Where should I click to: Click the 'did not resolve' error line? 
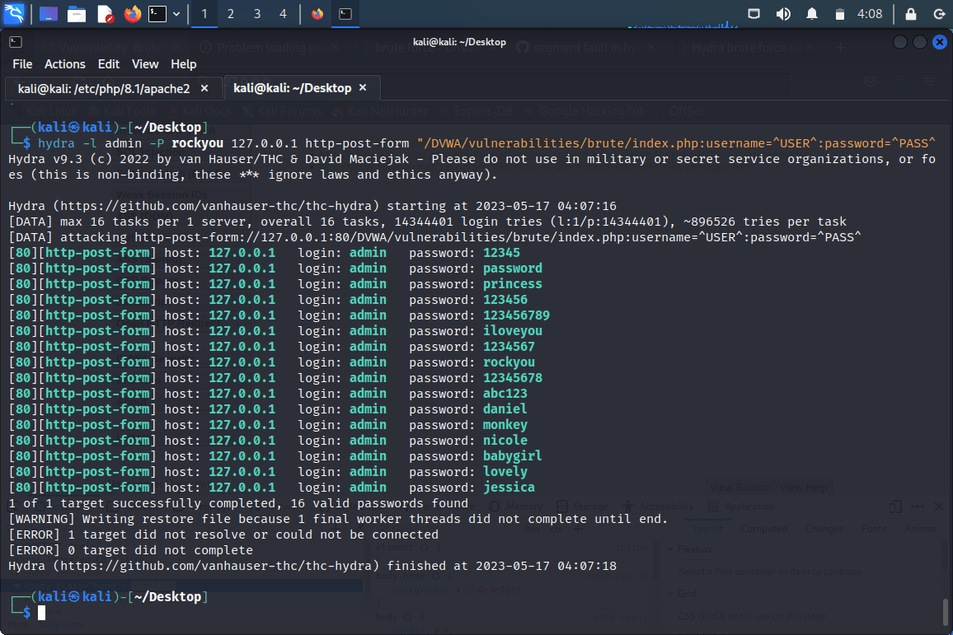(x=223, y=535)
